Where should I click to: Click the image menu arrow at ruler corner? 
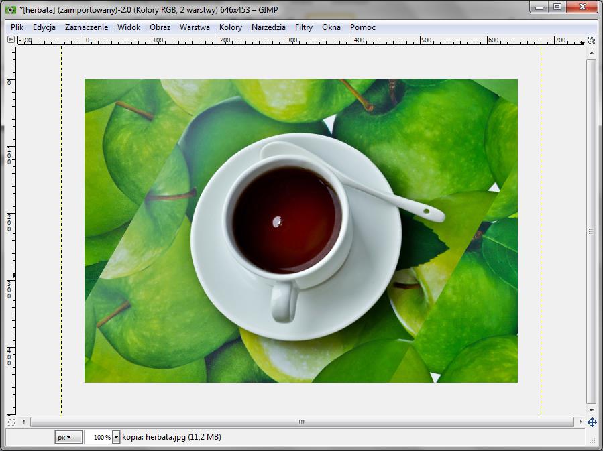[x=11, y=39]
